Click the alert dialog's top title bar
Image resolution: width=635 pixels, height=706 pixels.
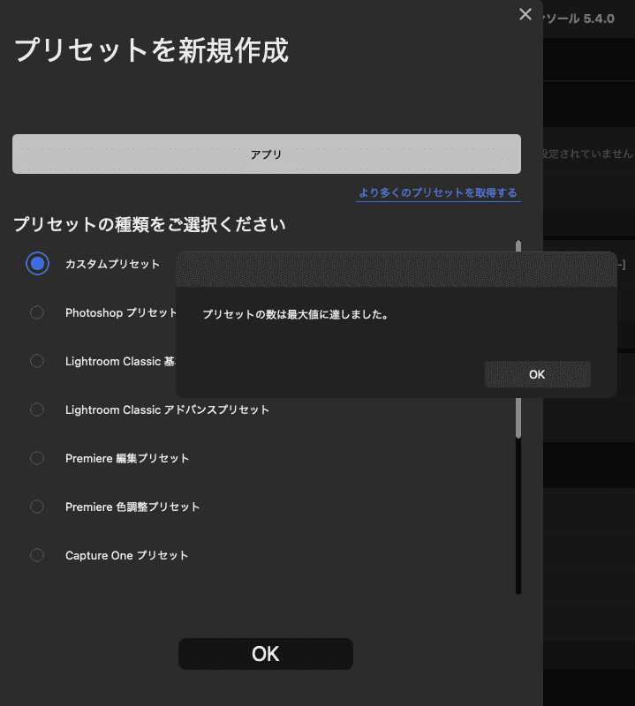pos(396,269)
